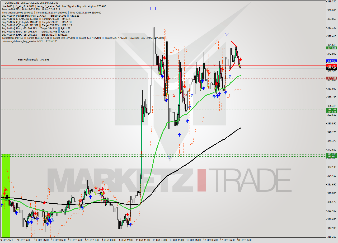
Task: Click the red 369.104 price tag
Action: click(x=332, y=66)
